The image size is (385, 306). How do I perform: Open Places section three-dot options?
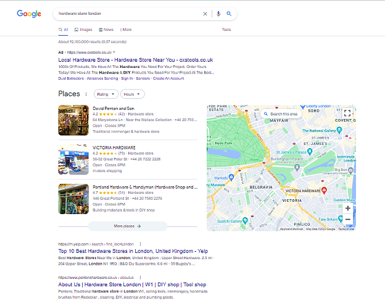[86, 94]
